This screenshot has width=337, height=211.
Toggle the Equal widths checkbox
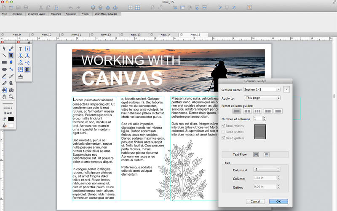click(x=223, y=125)
